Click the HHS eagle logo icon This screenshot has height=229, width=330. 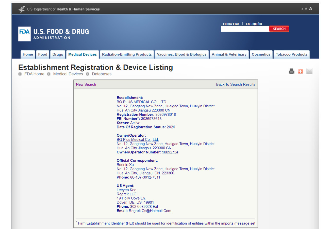22,9
